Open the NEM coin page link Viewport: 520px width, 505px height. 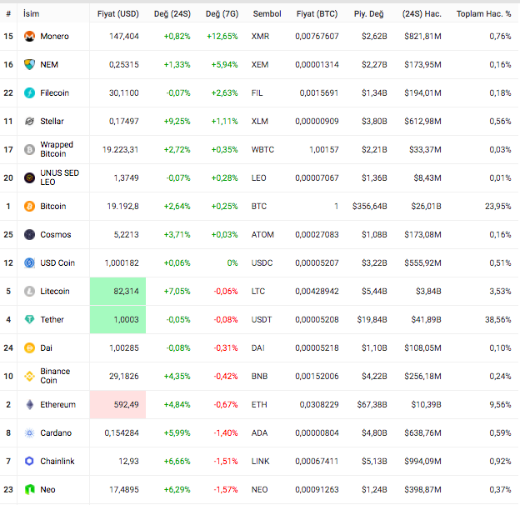[49, 64]
